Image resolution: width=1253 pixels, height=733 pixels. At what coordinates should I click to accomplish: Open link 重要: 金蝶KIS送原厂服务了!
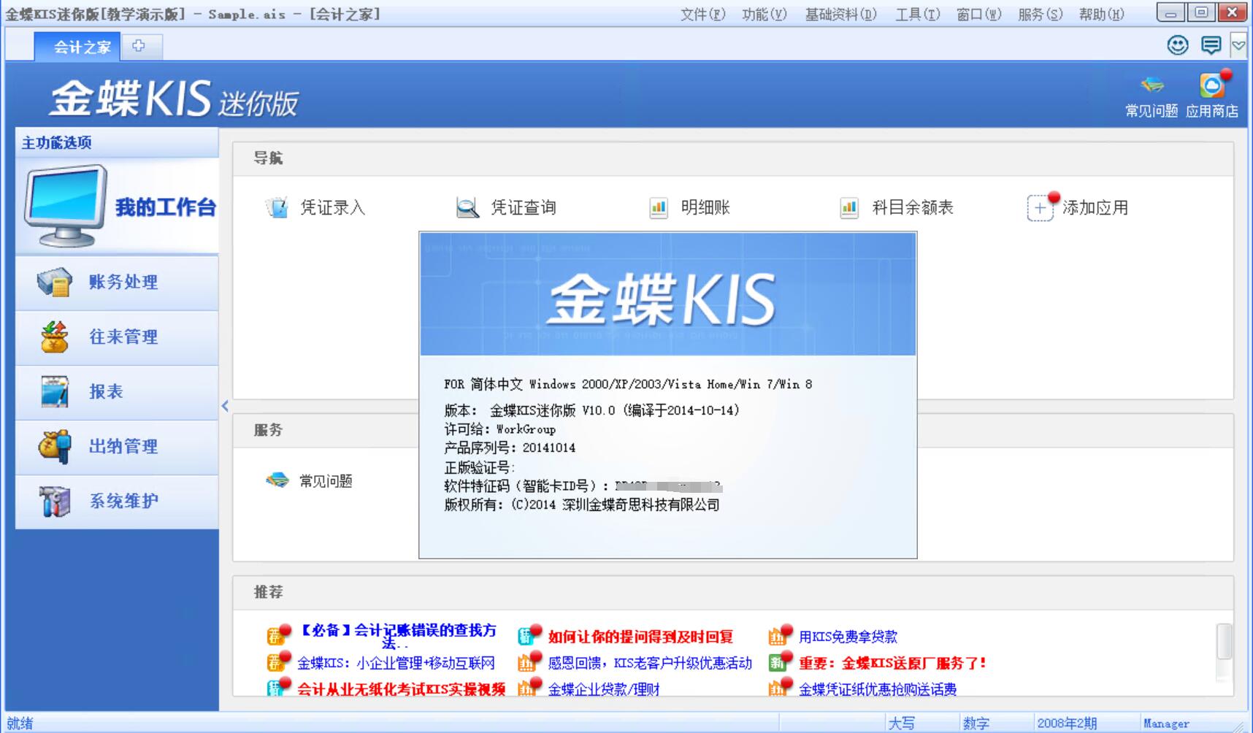(893, 663)
